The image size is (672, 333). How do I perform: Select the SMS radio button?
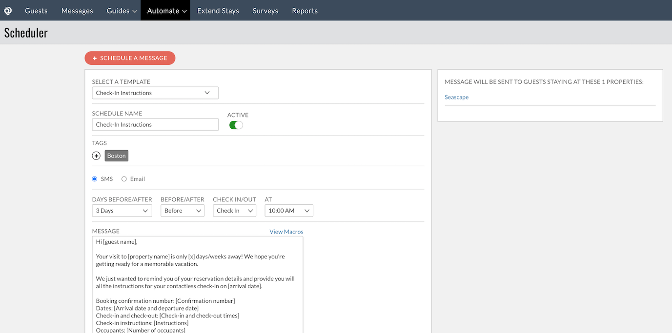coord(95,179)
